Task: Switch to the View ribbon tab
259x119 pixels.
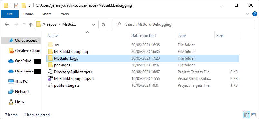Action: tap(65, 14)
